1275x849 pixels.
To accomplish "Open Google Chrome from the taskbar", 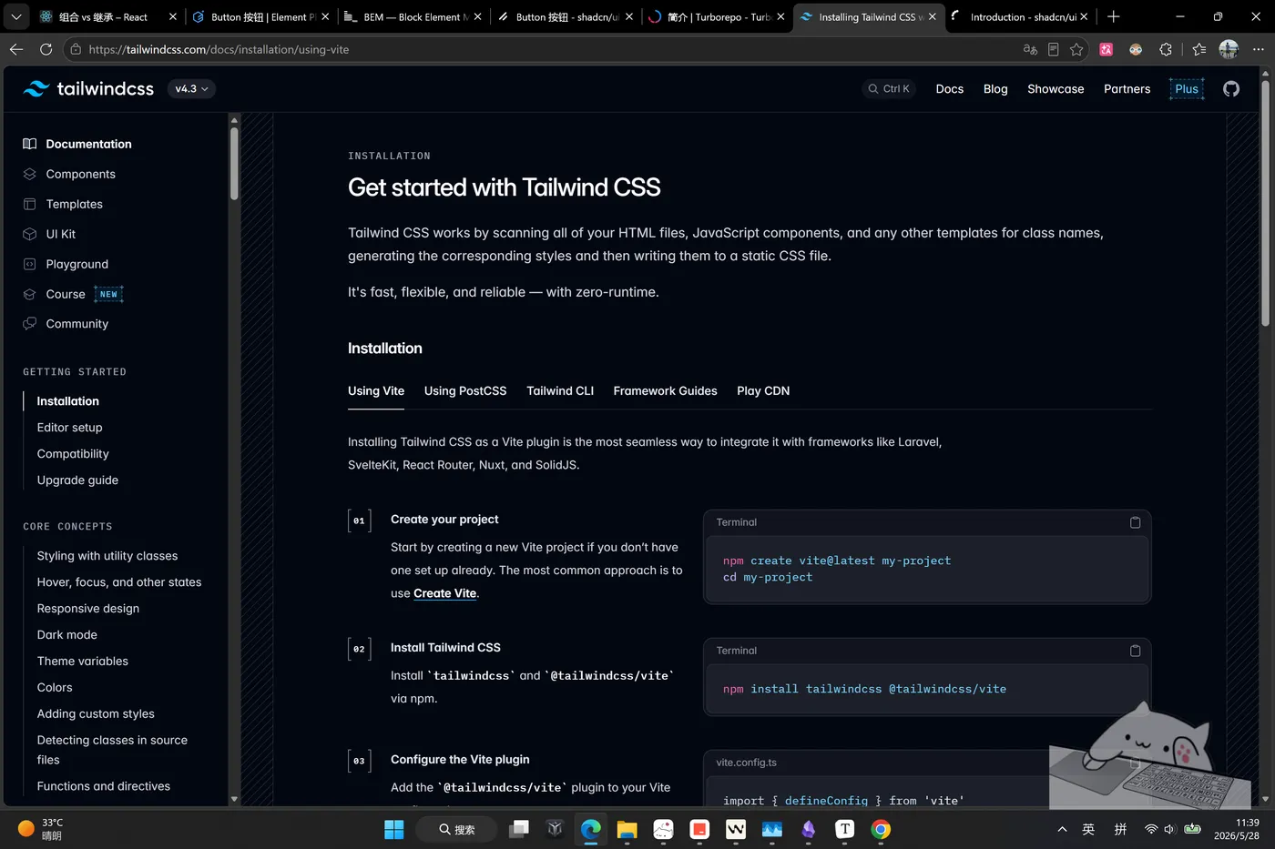I will click(x=881, y=829).
